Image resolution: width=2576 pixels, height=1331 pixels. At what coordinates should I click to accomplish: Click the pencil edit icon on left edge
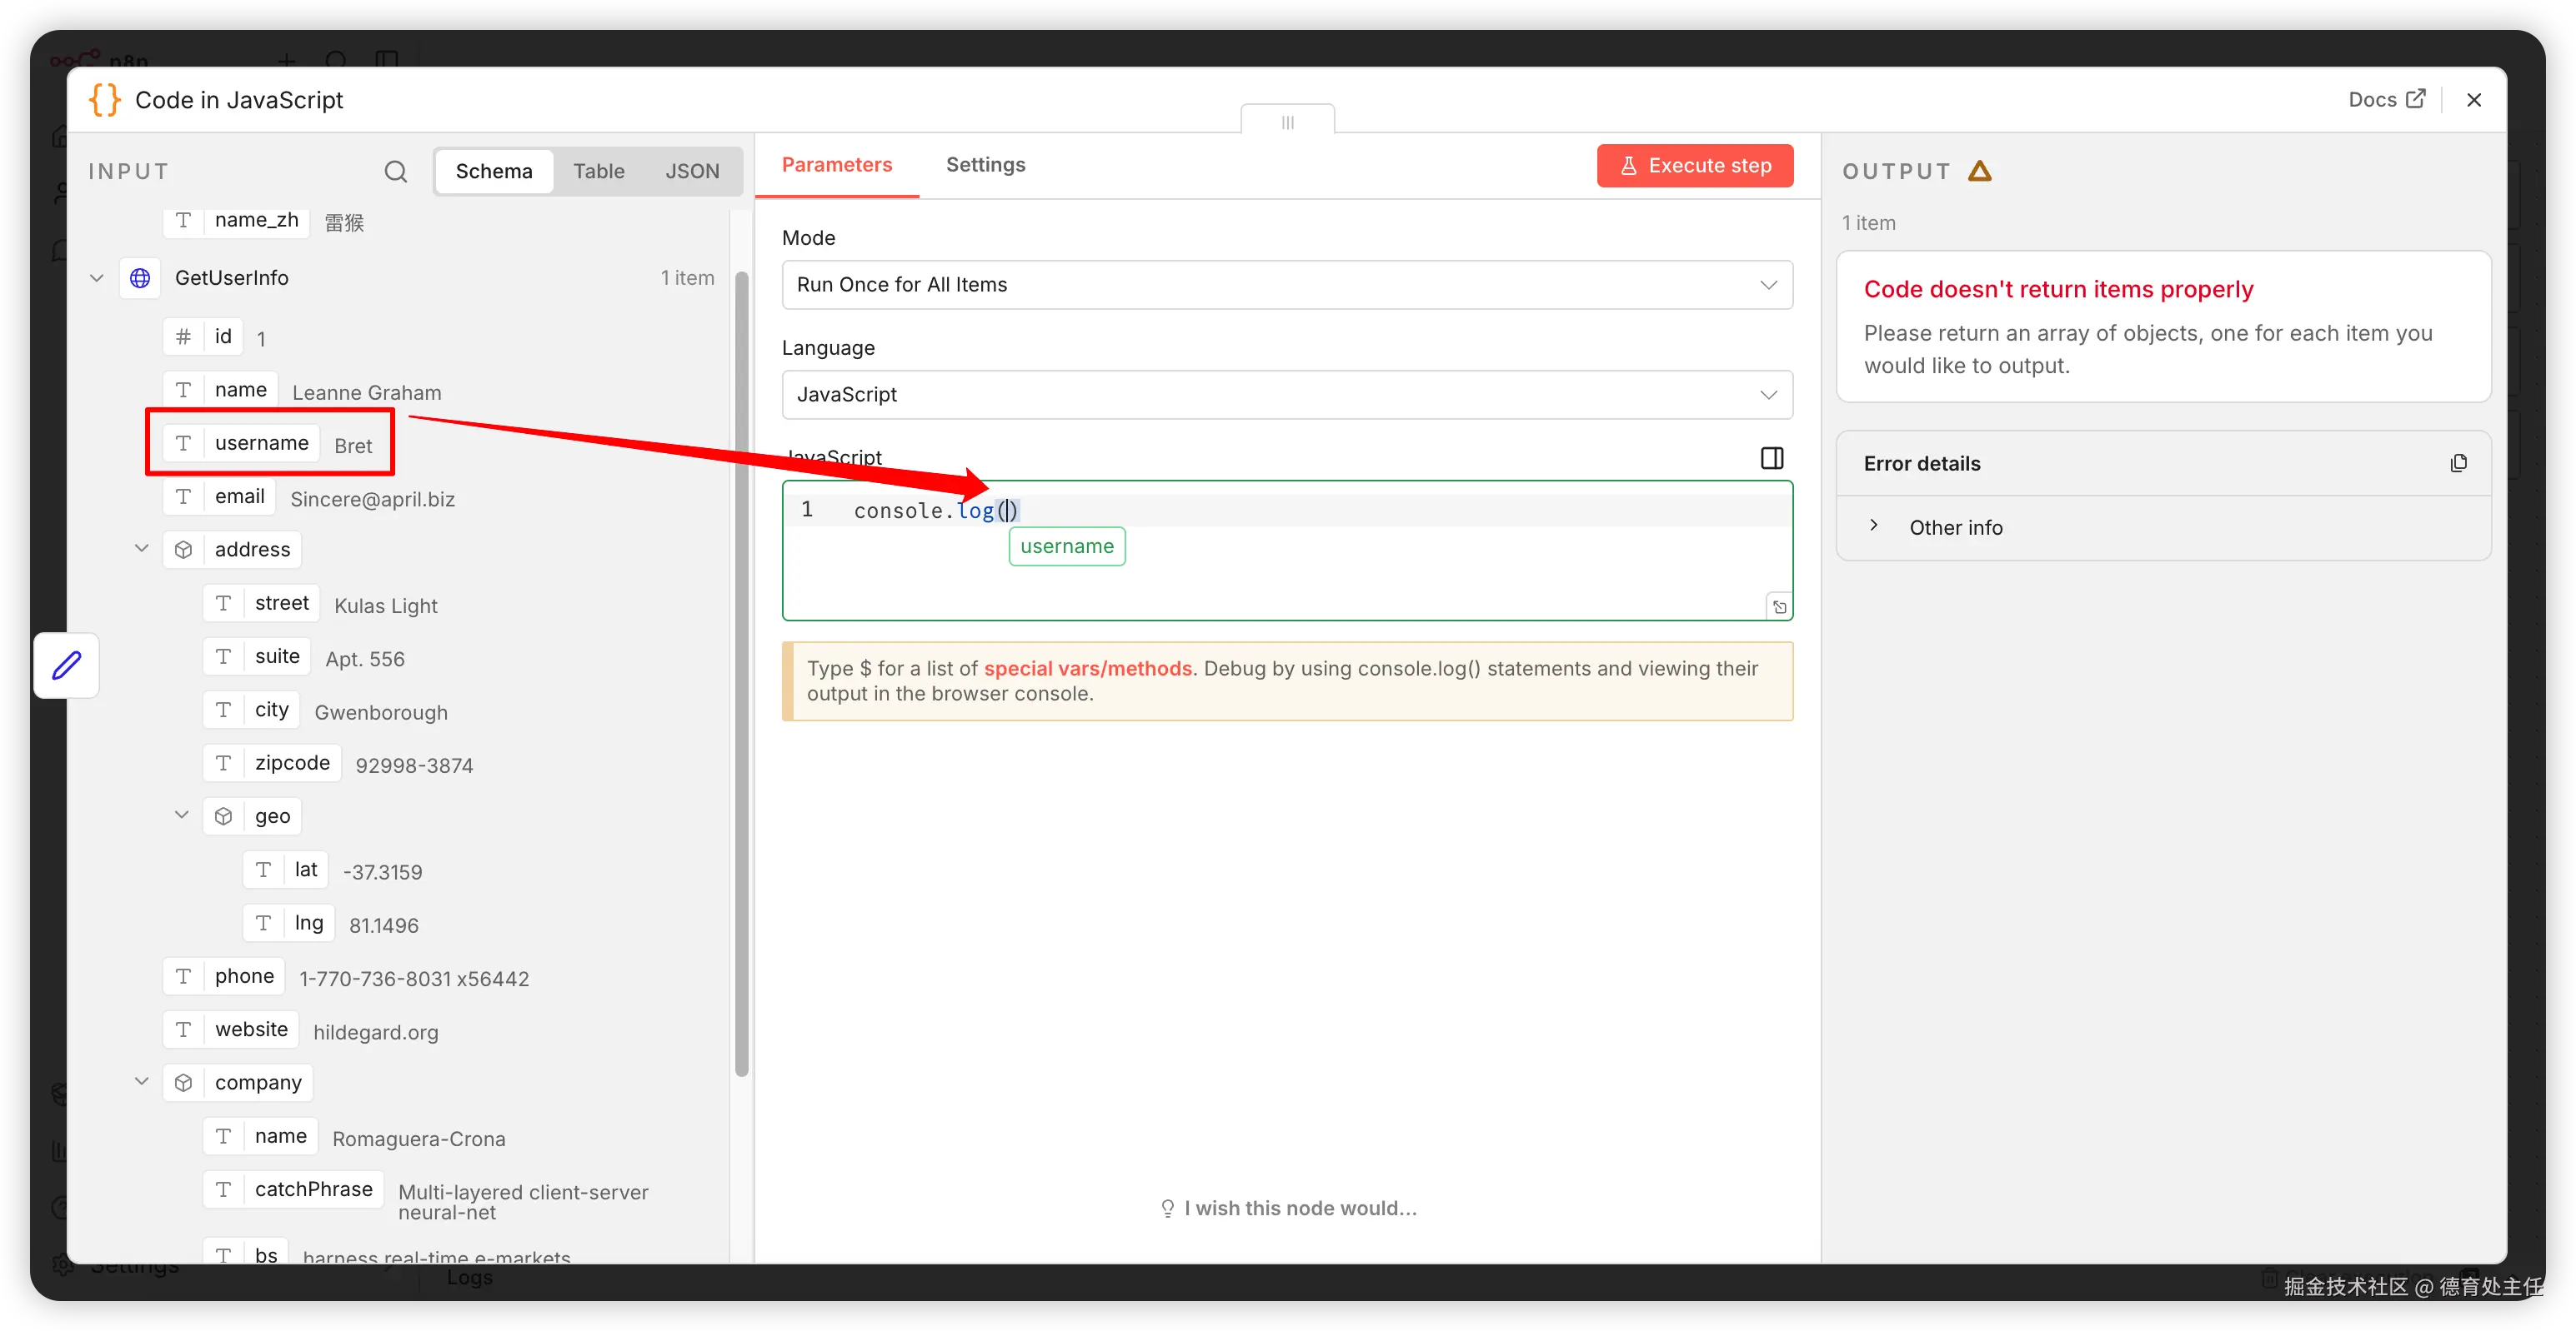(x=66, y=665)
